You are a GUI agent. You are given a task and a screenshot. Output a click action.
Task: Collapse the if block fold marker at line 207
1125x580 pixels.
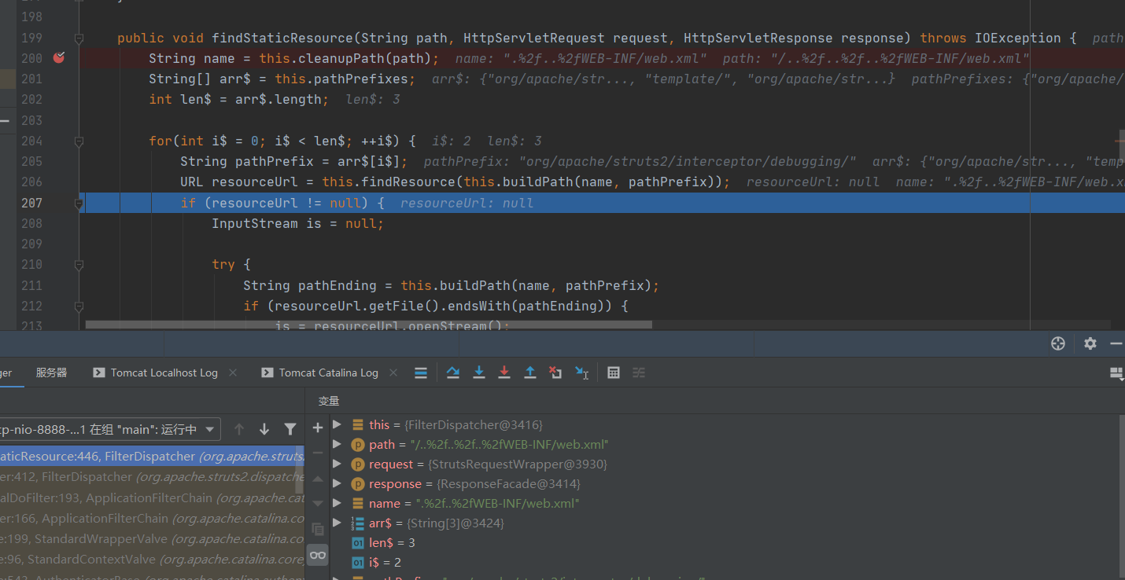point(79,203)
